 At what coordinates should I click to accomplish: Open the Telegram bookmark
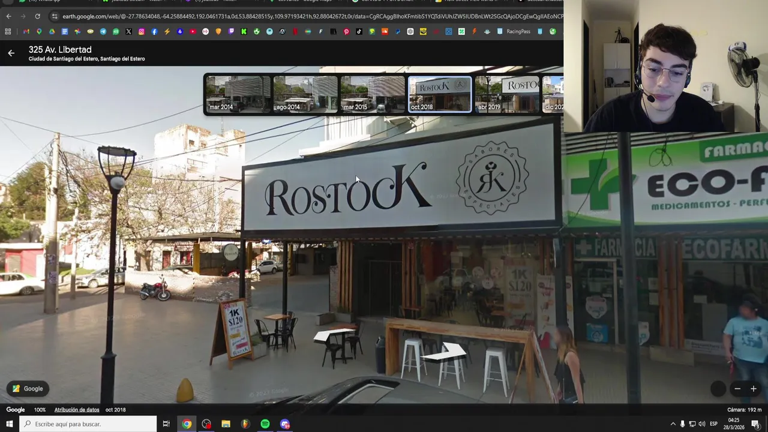coord(103,31)
